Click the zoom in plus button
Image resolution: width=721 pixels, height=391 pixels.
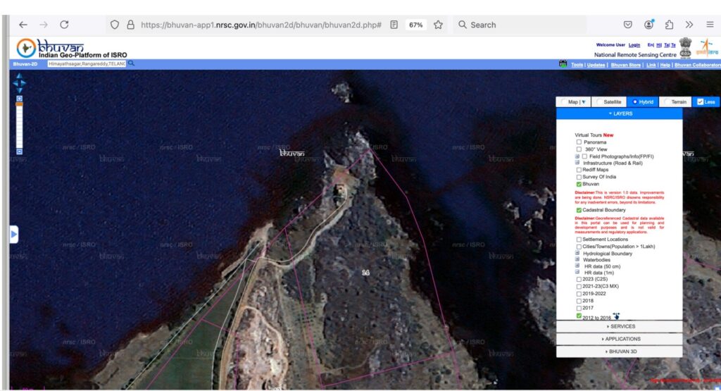tap(20, 99)
